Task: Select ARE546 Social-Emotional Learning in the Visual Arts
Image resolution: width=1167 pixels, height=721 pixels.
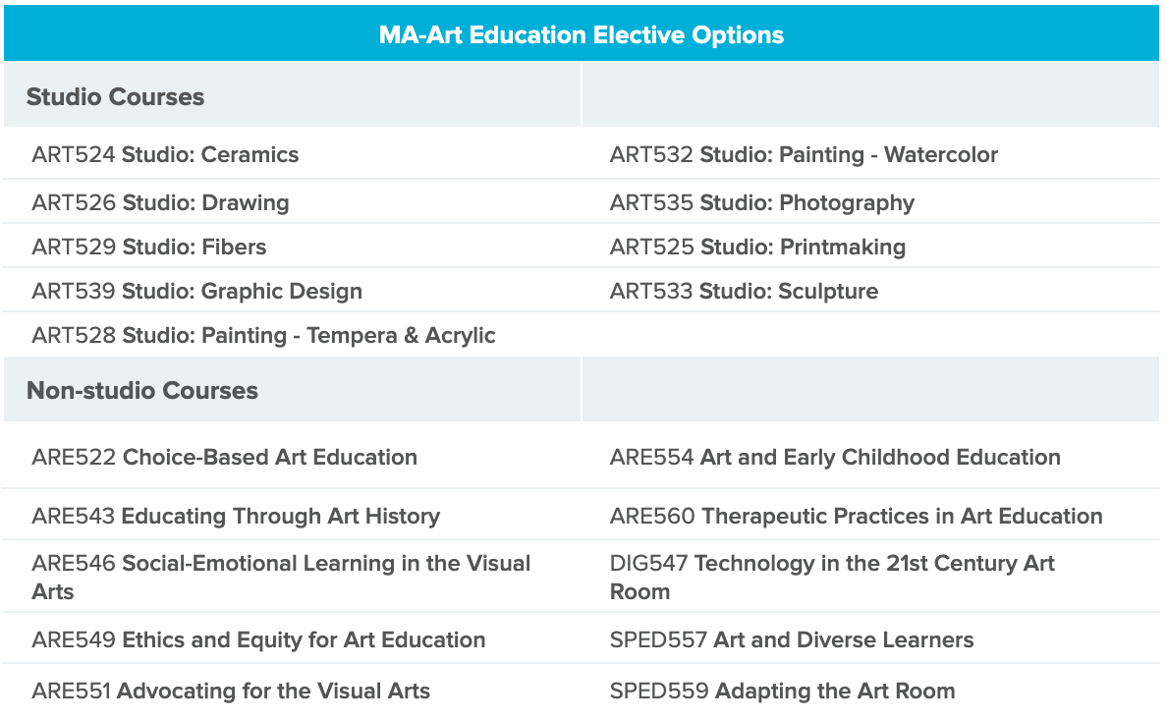Action: 281,578
